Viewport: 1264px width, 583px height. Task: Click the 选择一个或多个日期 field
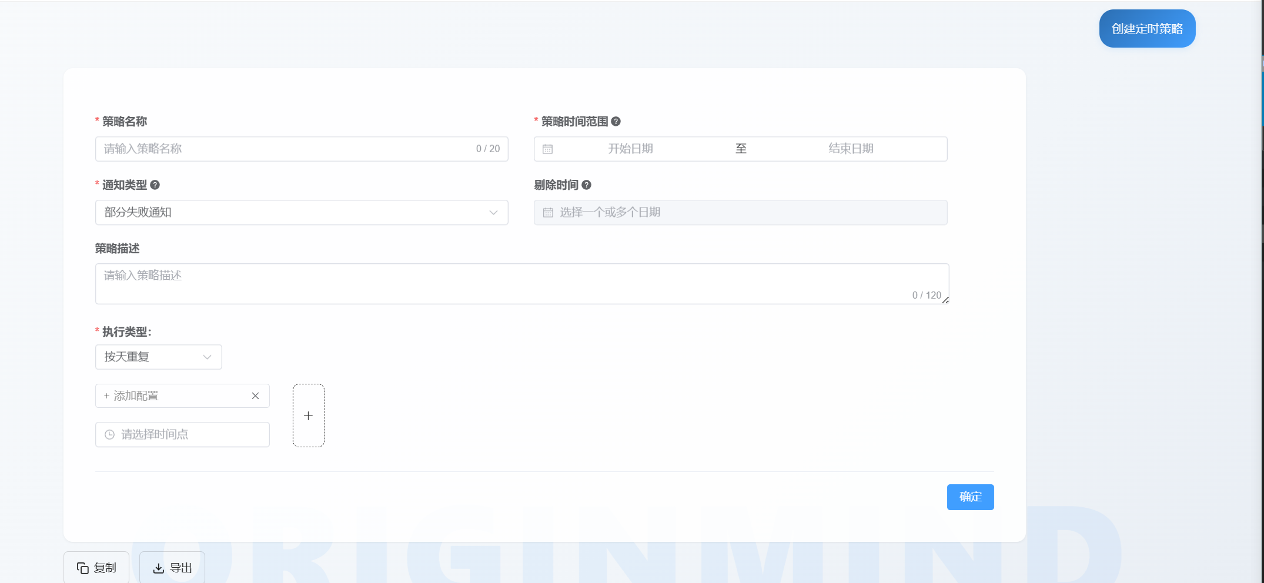point(740,212)
